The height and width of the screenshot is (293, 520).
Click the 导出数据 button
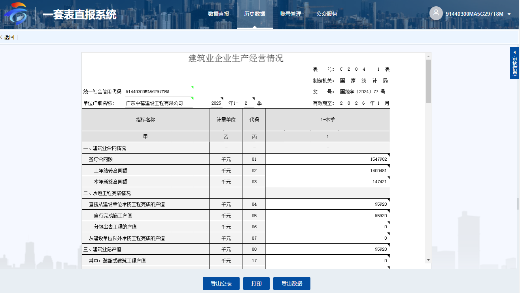coord(291,284)
